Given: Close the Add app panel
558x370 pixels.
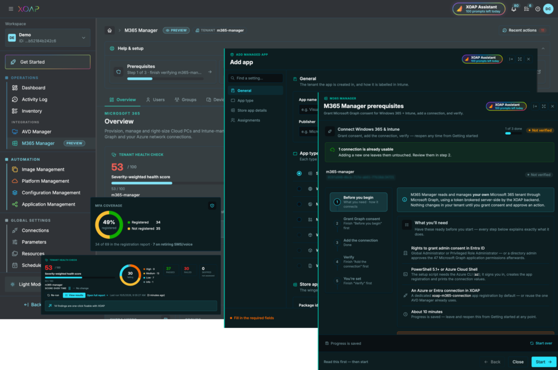Looking at the screenshot, I should pyautogui.click(x=529, y=59).
